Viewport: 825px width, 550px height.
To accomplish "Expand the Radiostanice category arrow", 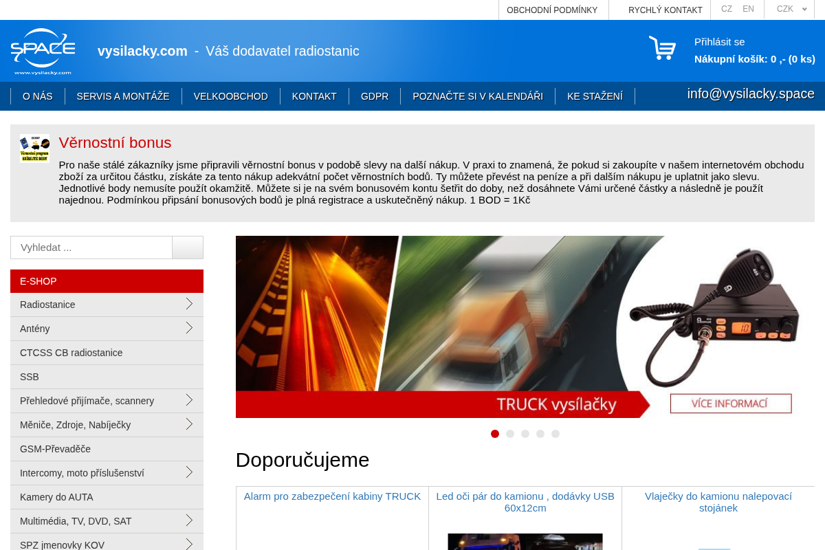I will coord(189,304).
